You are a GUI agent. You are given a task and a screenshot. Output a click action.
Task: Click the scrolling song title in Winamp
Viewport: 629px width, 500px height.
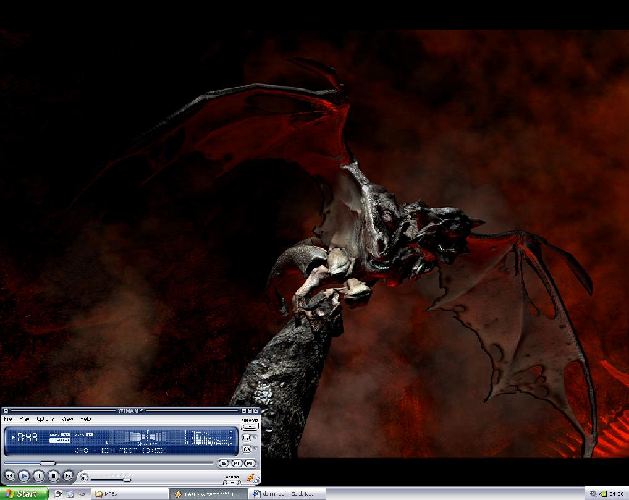tap(120, 451)
